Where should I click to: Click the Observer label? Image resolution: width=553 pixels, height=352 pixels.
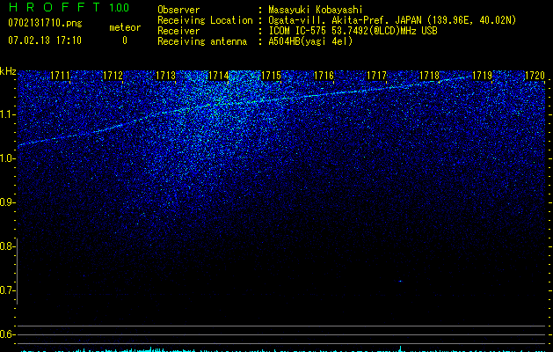(x=178, y=10)
